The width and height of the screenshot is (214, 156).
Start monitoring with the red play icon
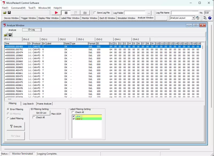coord(56,12)
